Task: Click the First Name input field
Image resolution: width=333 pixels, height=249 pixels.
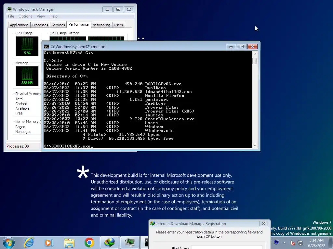Action: (x=226, y=247)
